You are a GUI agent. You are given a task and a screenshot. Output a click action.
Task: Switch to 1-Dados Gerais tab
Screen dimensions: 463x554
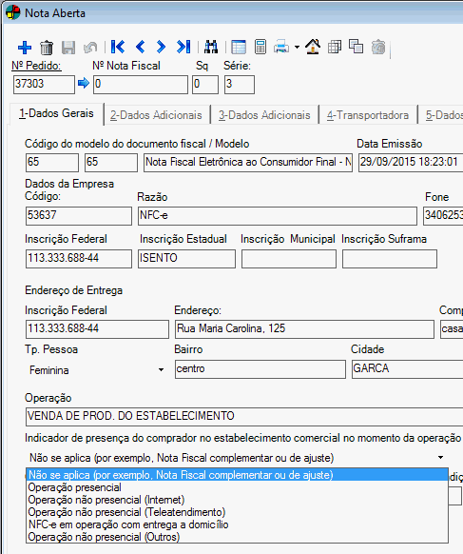click(x=56, y=114)
